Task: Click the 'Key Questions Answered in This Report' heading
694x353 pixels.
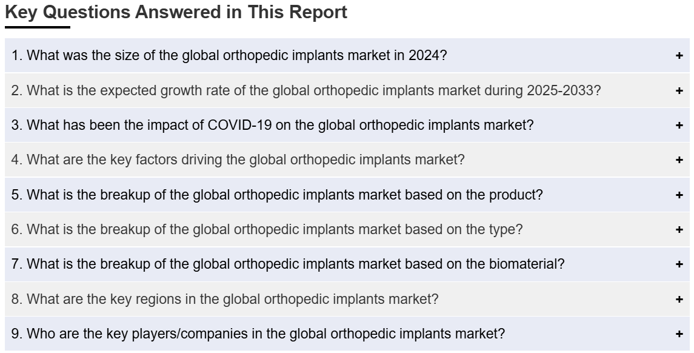Action: click(x=176, y=12)
